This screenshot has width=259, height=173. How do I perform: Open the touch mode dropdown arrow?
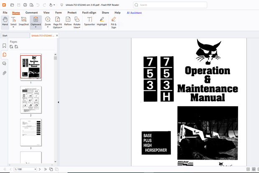[54, 5]
